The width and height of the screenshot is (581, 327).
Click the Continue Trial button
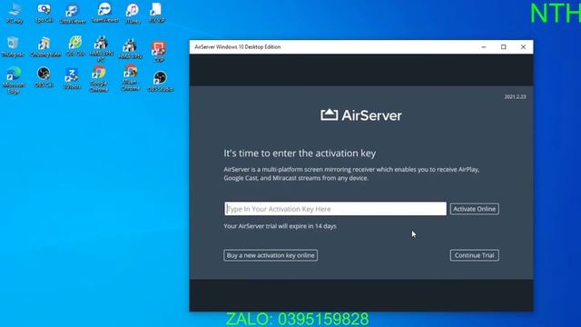tap(474, 255)
